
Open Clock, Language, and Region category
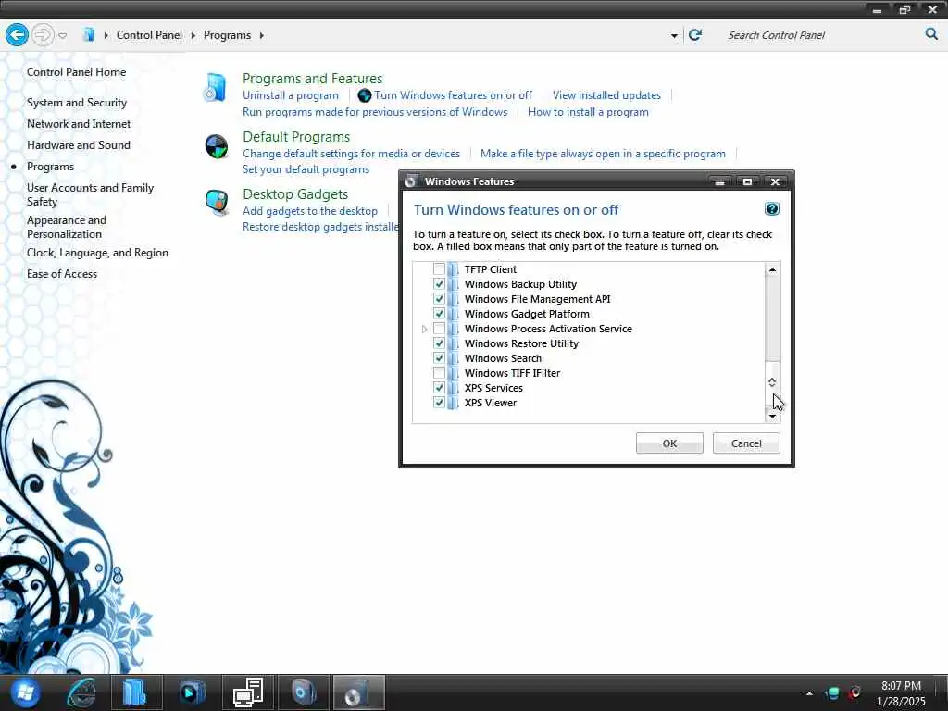pyautogui.click(x=97, y=253)
